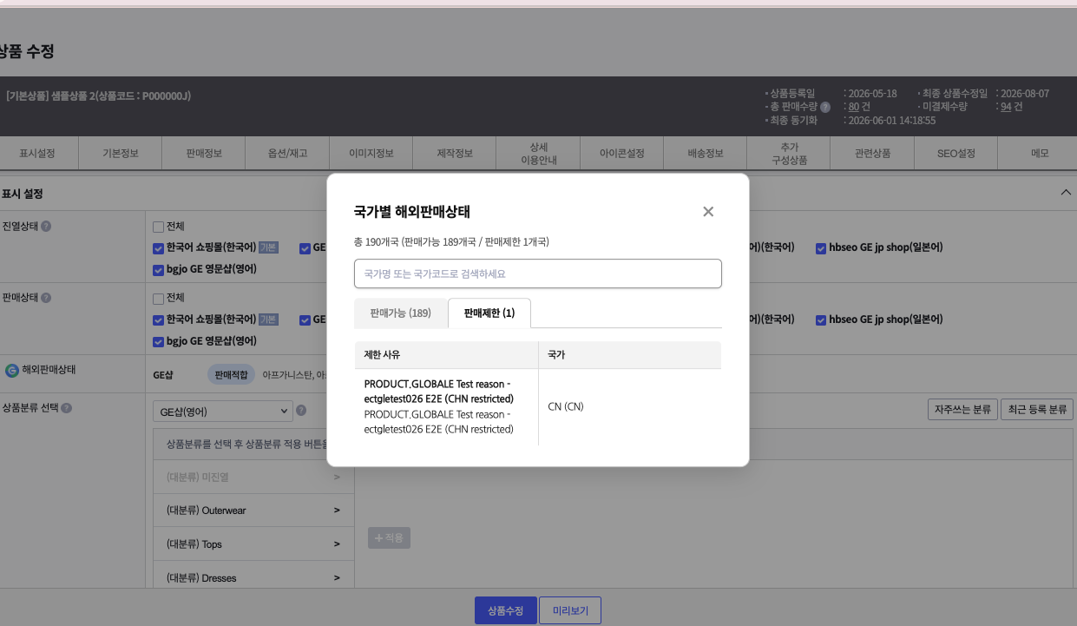Click the globe icon by 해외판매상태

click(11, 371)
